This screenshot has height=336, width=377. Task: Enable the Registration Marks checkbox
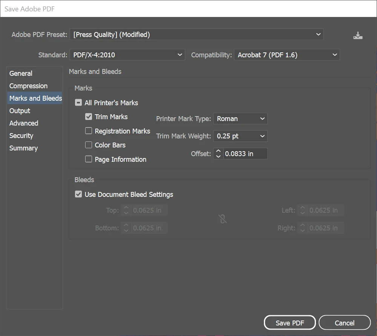tap(89, 131)
